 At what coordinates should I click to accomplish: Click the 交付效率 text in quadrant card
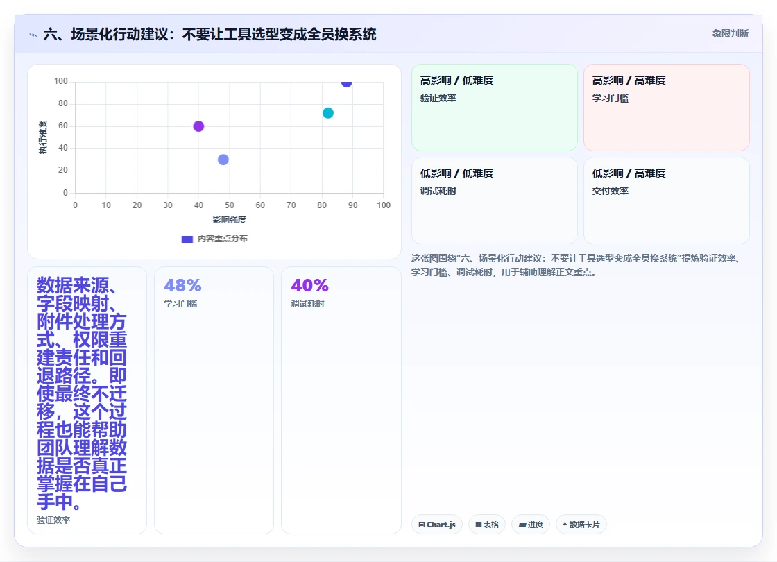[x=610, y=191]
